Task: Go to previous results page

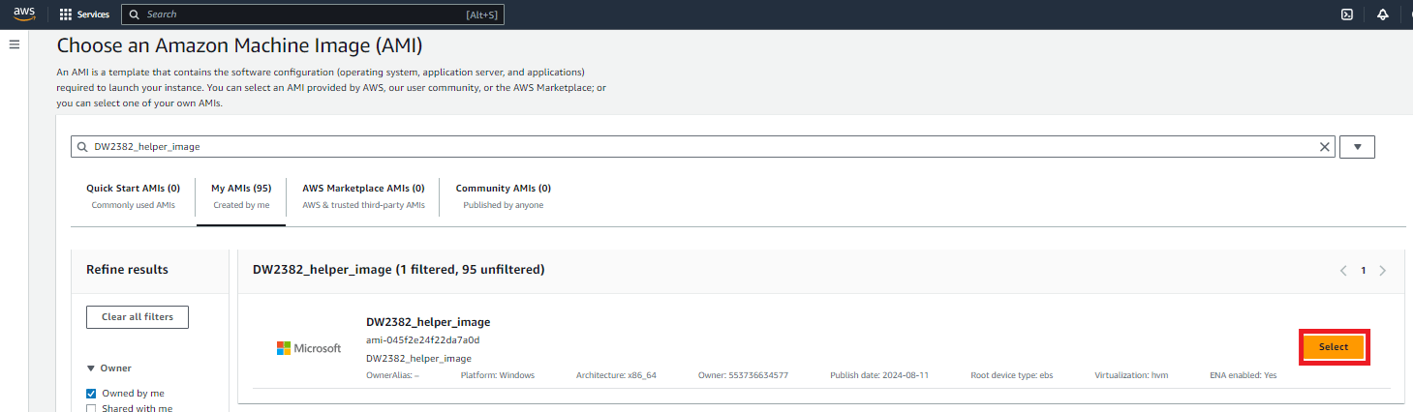Action: pyautogui.click(x=1343, y=271)
